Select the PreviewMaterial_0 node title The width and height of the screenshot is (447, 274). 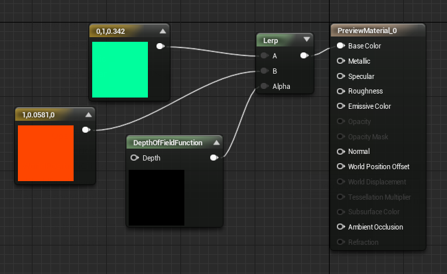(x=367, y=31)
